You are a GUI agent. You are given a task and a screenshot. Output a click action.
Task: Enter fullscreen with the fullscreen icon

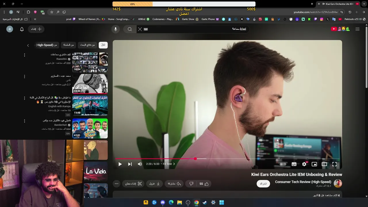click(x=334, y=164)
